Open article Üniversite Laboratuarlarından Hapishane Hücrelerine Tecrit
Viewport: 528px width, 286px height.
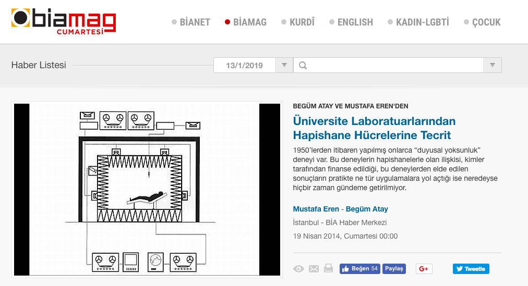pos(374,128)
